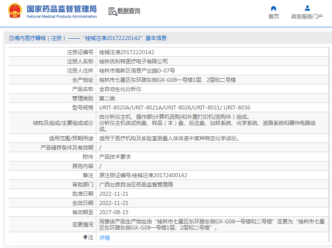Open the 详情 link
Image resolution: width=332 pixels, height=248 pixels.
[104, 237]
